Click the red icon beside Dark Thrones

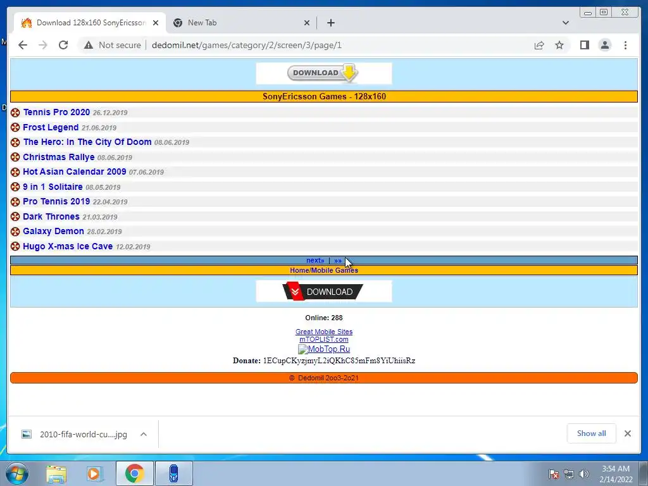[x=15, y=216]
